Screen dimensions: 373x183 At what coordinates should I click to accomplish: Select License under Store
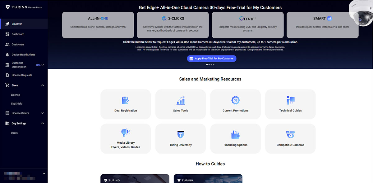point(16,95)
